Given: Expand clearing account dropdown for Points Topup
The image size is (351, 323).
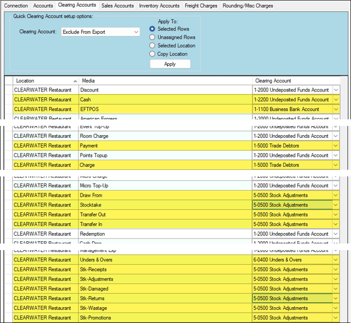Looking at the screenshot, I should tap(336, 155).
